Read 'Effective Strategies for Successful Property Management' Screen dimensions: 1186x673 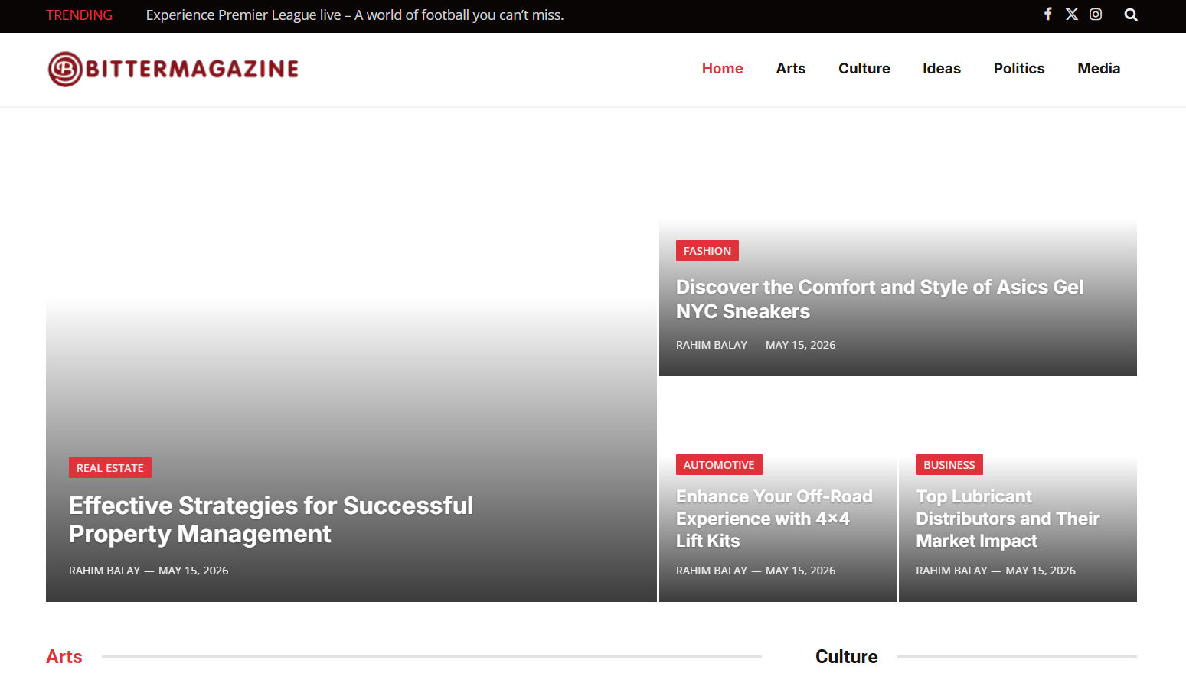[x=271, y=520]
